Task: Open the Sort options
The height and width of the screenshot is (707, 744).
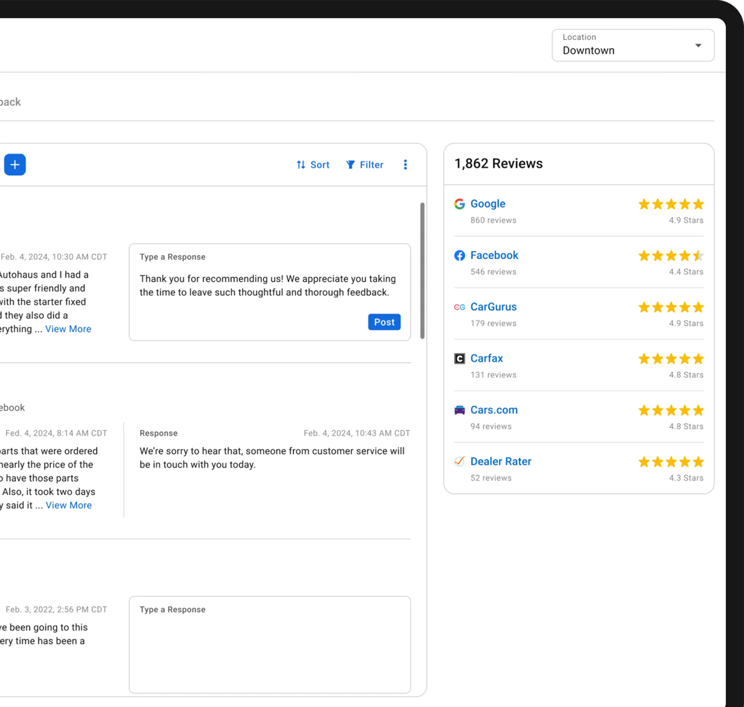Action: click(x=313, y=165)
